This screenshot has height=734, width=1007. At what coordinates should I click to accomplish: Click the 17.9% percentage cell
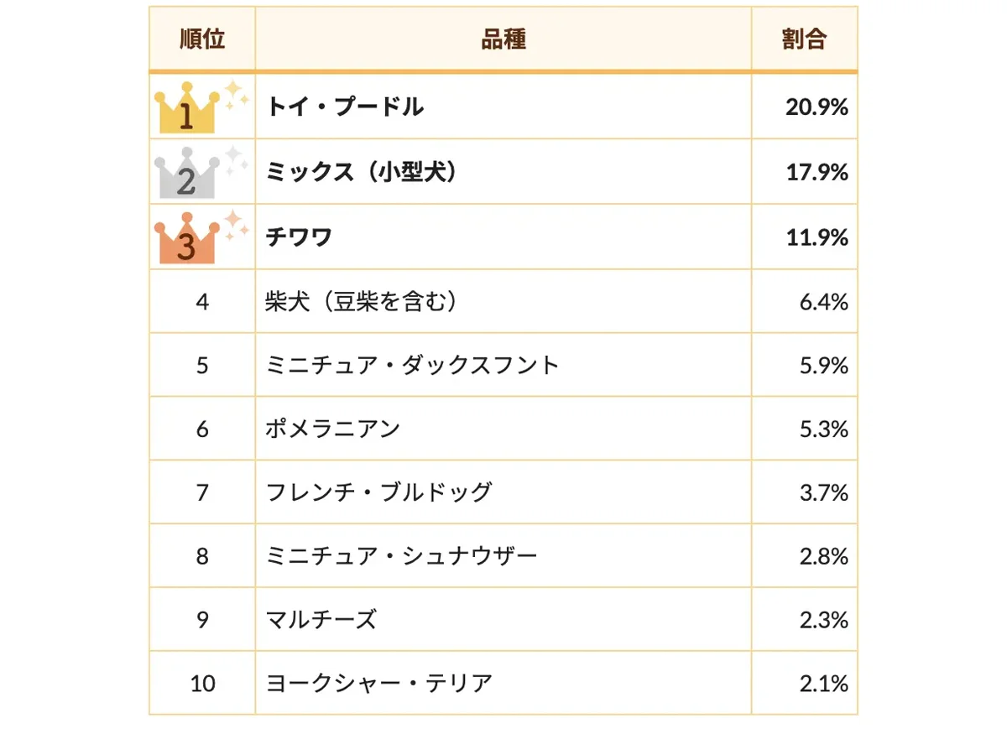click(805, 173)
